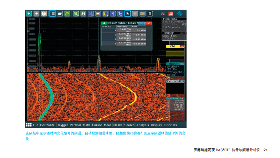The height and width of the screenshot is (158, 280).
Task: Click the Rohde & Schwarz diamond logo
Action: click(180, 14)
